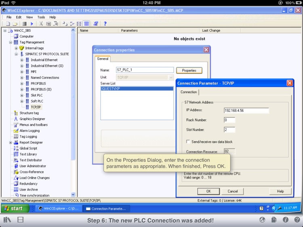The image size is (303, 227).
Task: Click the Windows start button
Action: [x=13, y=208]
